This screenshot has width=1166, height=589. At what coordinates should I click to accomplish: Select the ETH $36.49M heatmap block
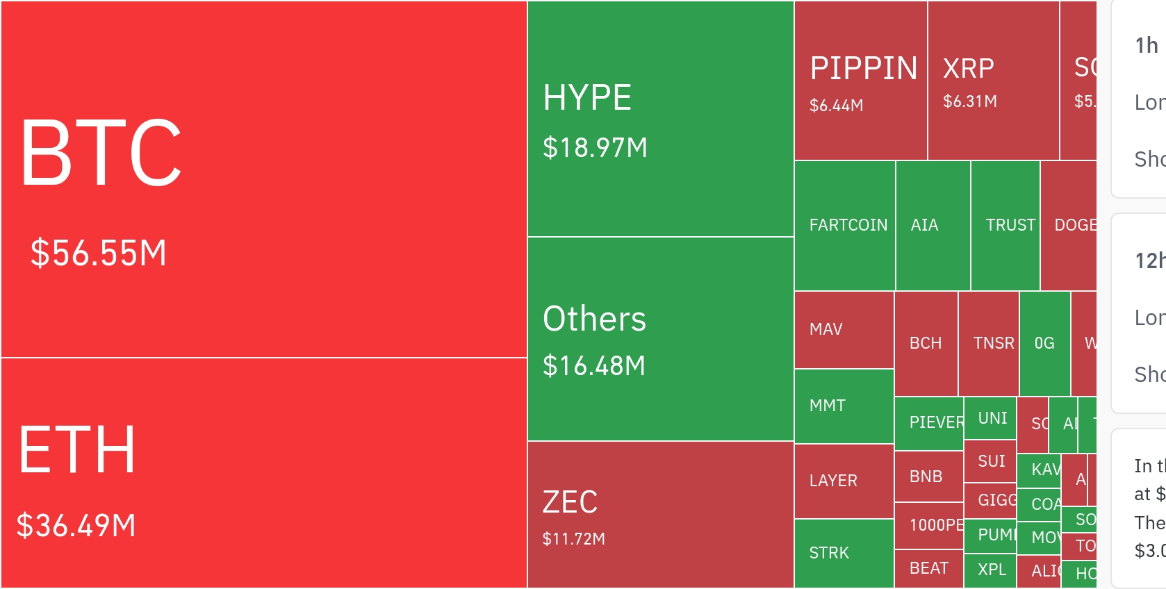(264, 473)
